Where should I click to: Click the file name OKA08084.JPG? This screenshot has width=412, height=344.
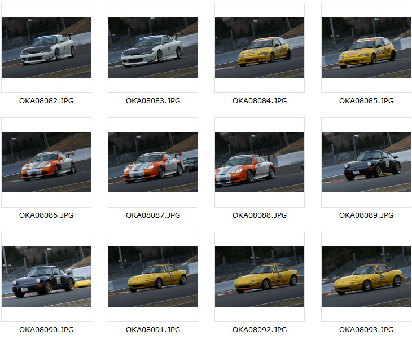260,101
